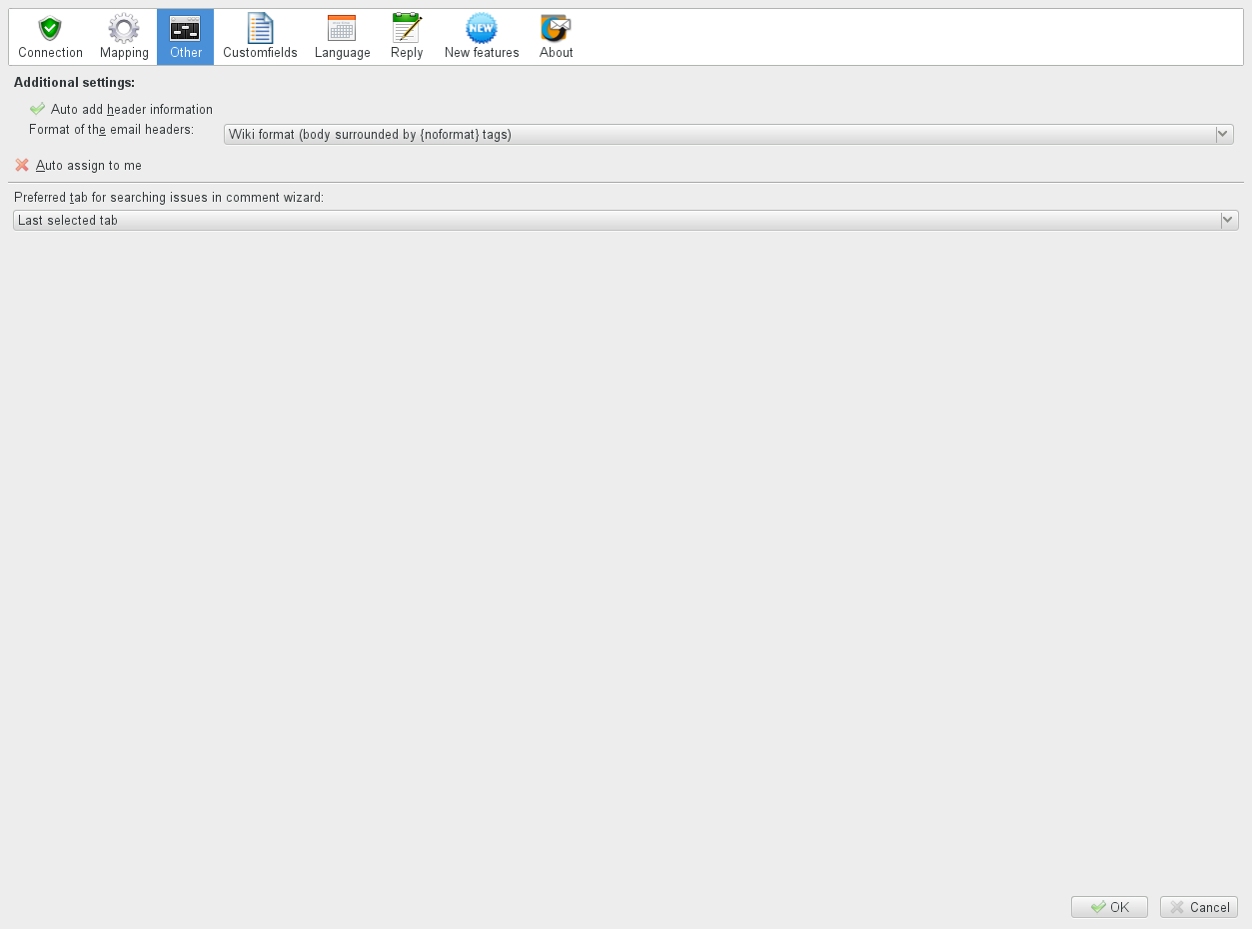1252x929 pixels.
Task: Open the About mail icon
Action: [556, 29]
